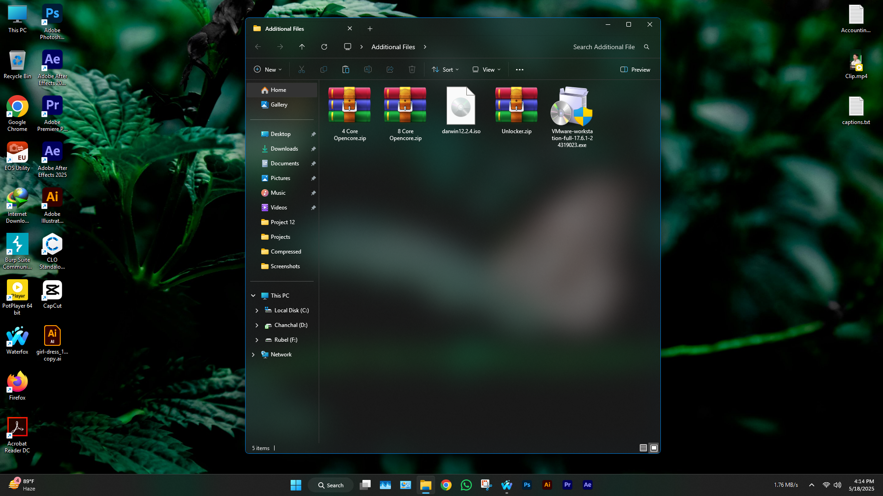Open the New item dropdown
Viewport: 883px width, 496px height.
268,70
